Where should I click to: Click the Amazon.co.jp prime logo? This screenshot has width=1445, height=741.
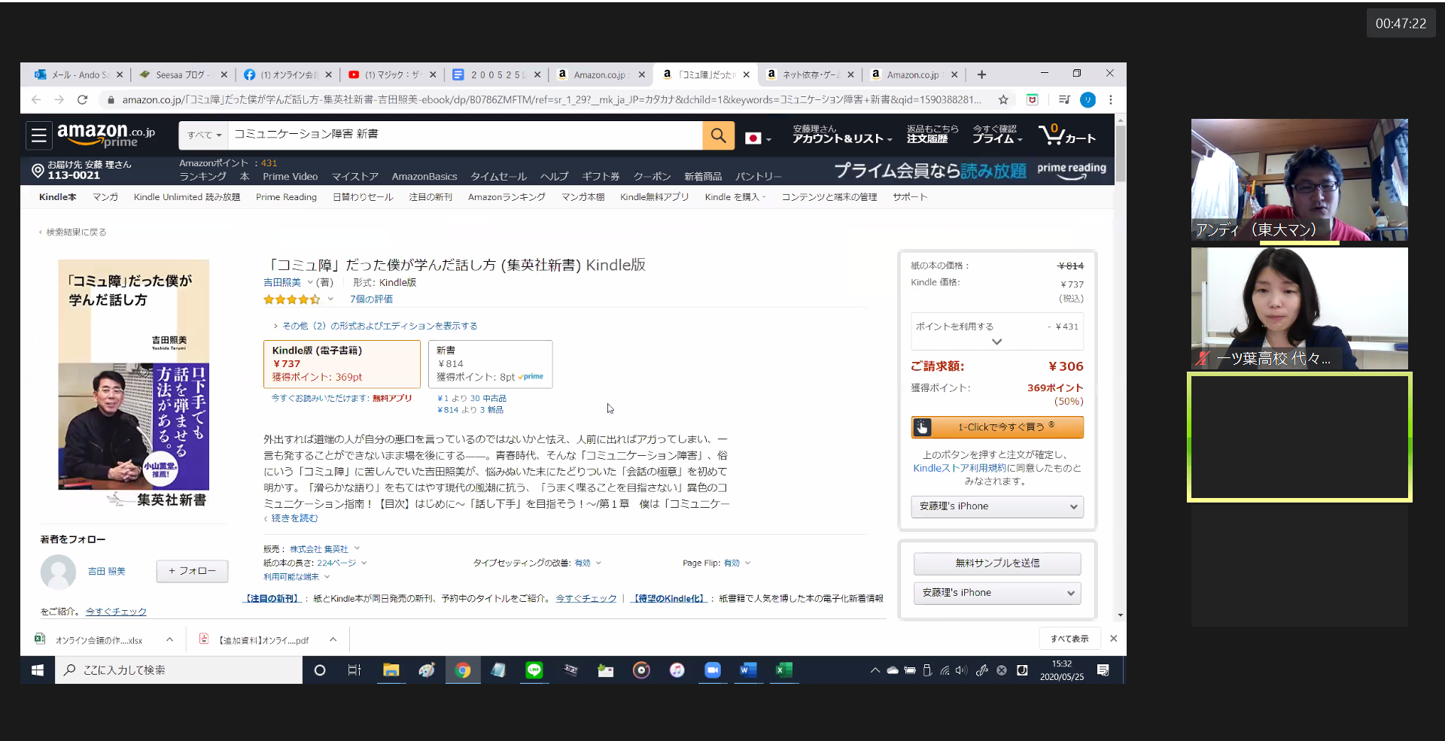point(106,135)
